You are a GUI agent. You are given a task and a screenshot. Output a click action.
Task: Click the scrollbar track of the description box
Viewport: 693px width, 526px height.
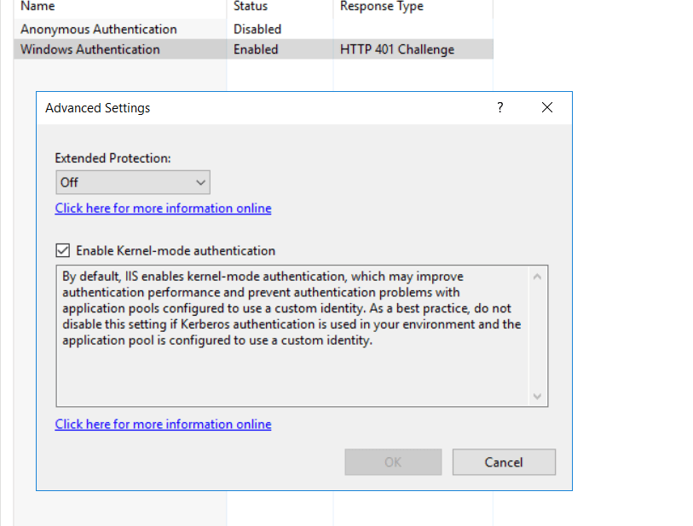(x=537, y=336)
